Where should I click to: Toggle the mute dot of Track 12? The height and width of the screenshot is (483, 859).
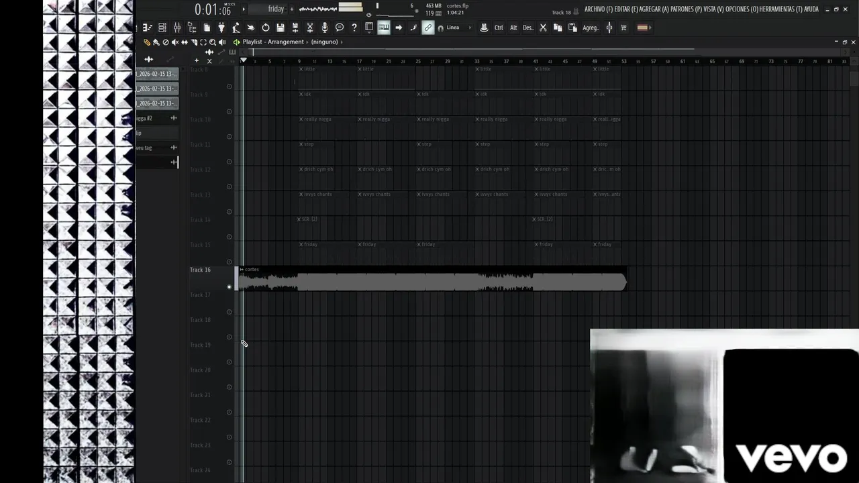pos(229,186)
